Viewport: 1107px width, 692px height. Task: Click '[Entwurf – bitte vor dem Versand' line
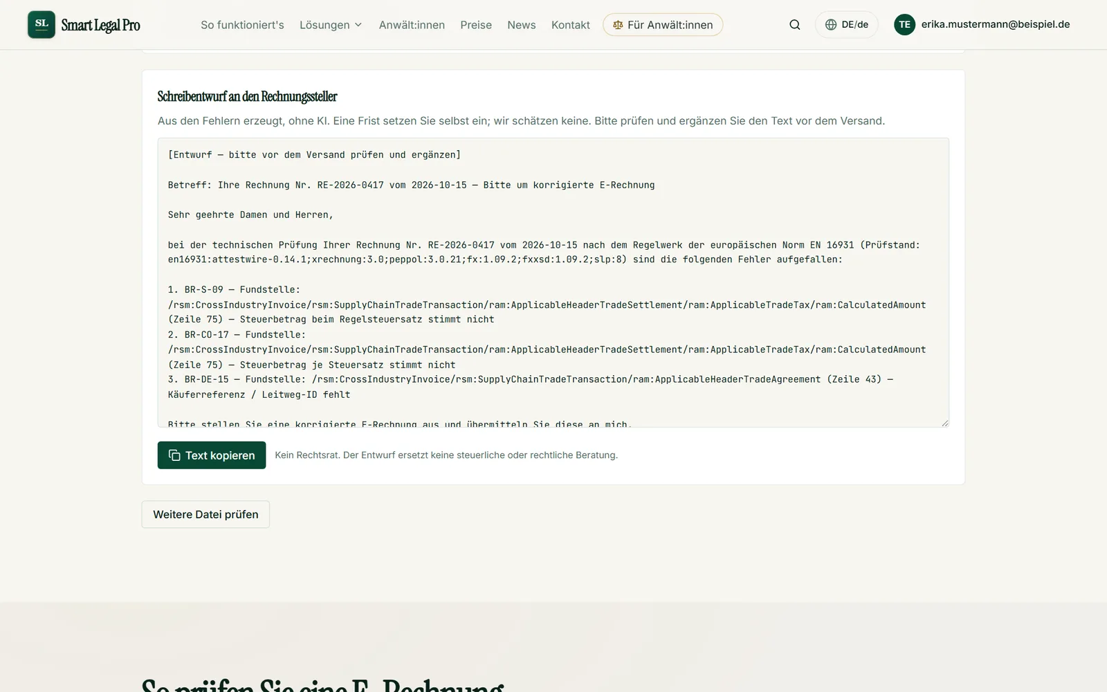pyautogui.click(x=314, y=154)
